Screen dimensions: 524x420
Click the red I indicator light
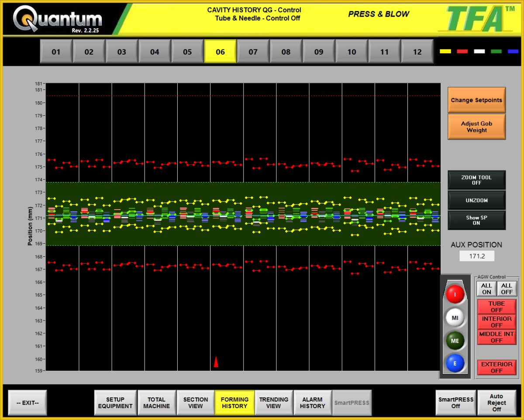pyautogui.click(x=455, y=293)
